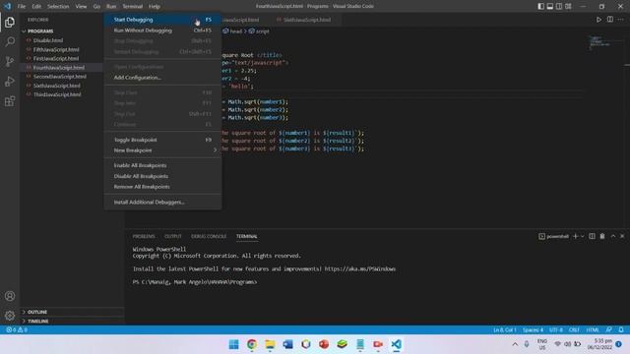Toggle primary side bar layout icon
The image size is (630, 354).
click(x=540, y=6)
